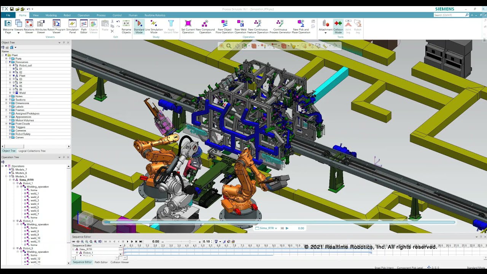Viewport: 487px width, 274px height.
Task: Open the File menu
Action: click(8, 15)
